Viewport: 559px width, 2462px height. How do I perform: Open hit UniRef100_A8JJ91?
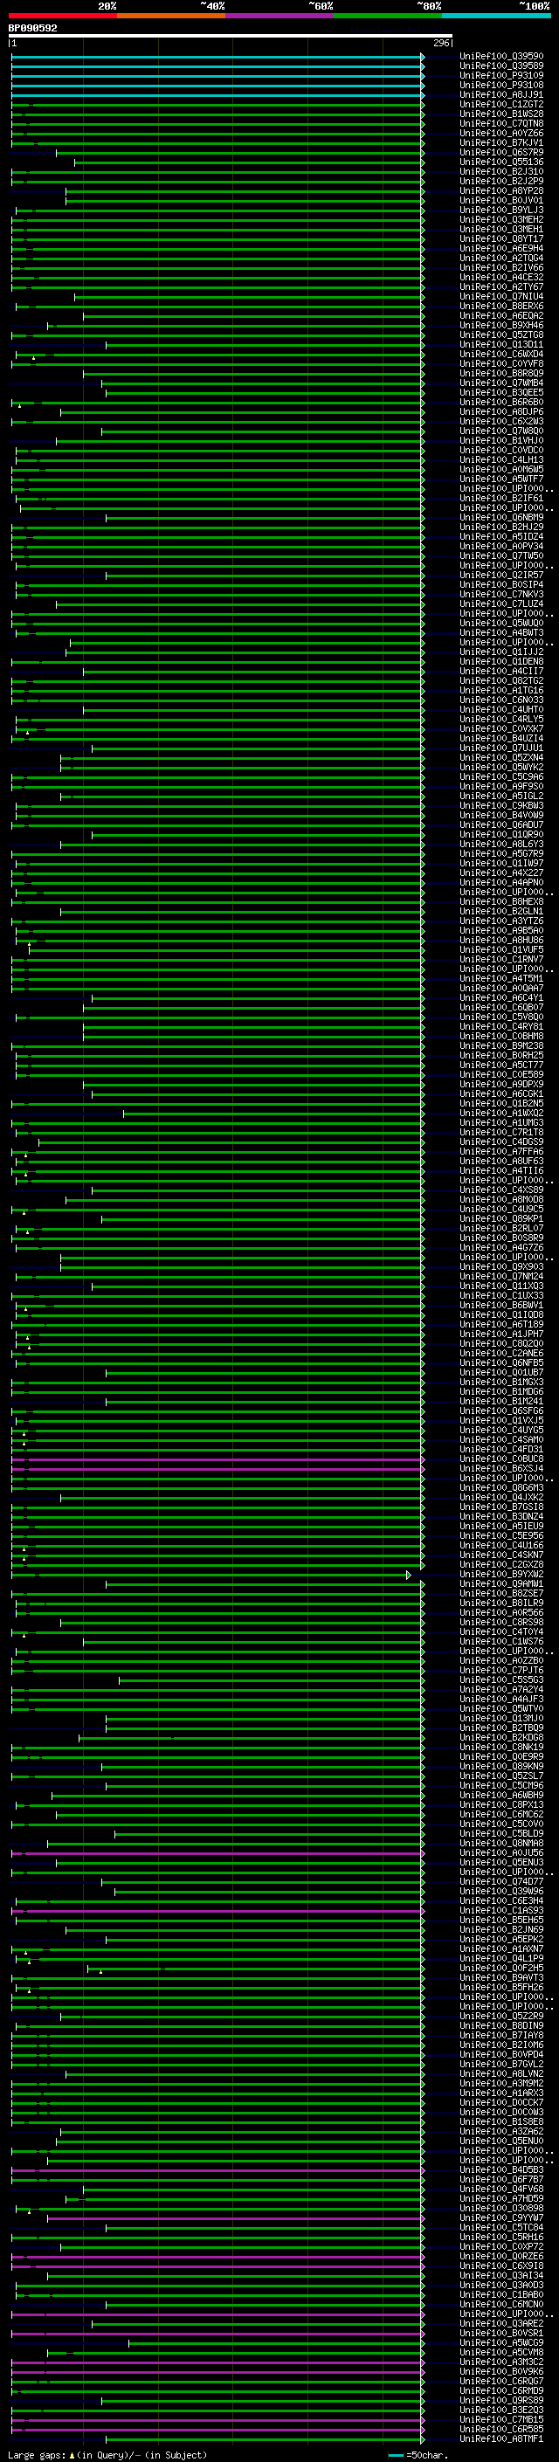coord(501,94)
